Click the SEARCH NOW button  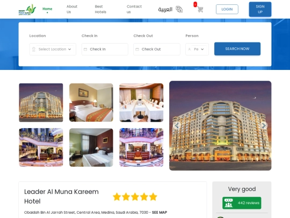click(237, 49)
